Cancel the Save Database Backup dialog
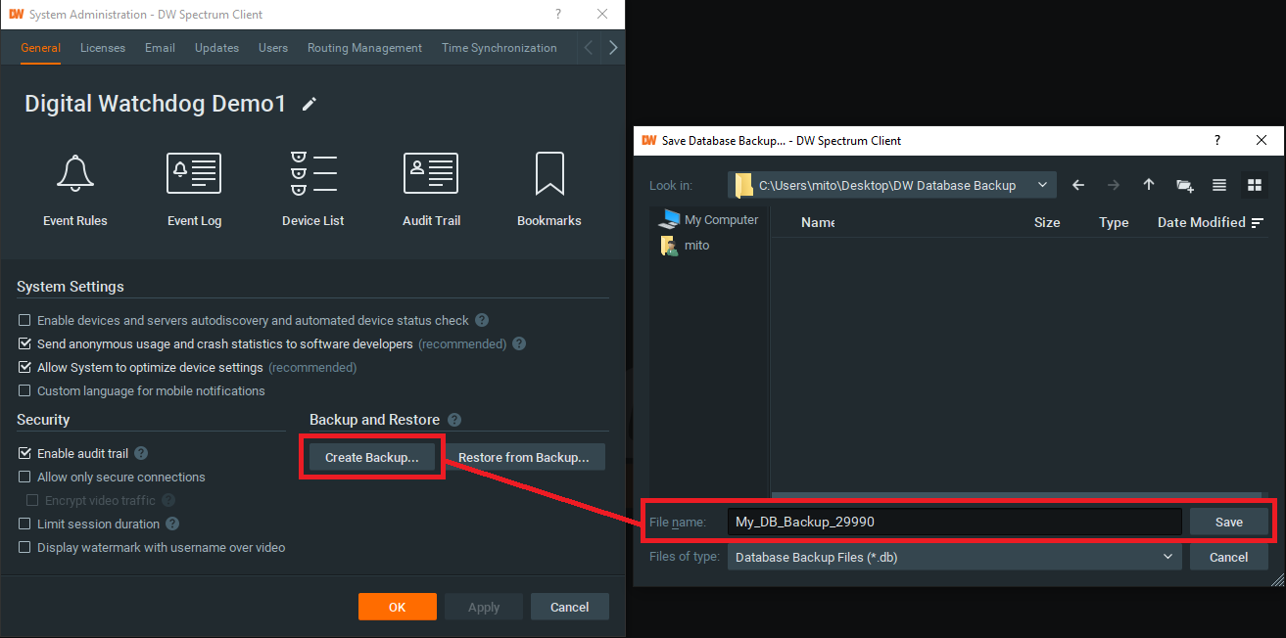 tap(1229, 557)
